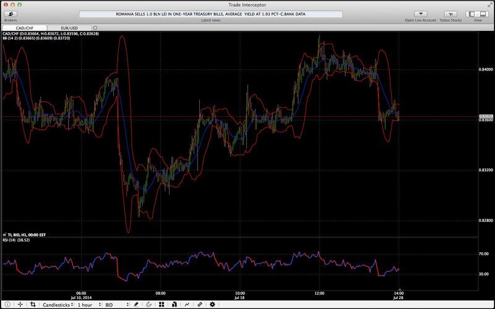Select the crosshair cursor tool

coord(20,305)
